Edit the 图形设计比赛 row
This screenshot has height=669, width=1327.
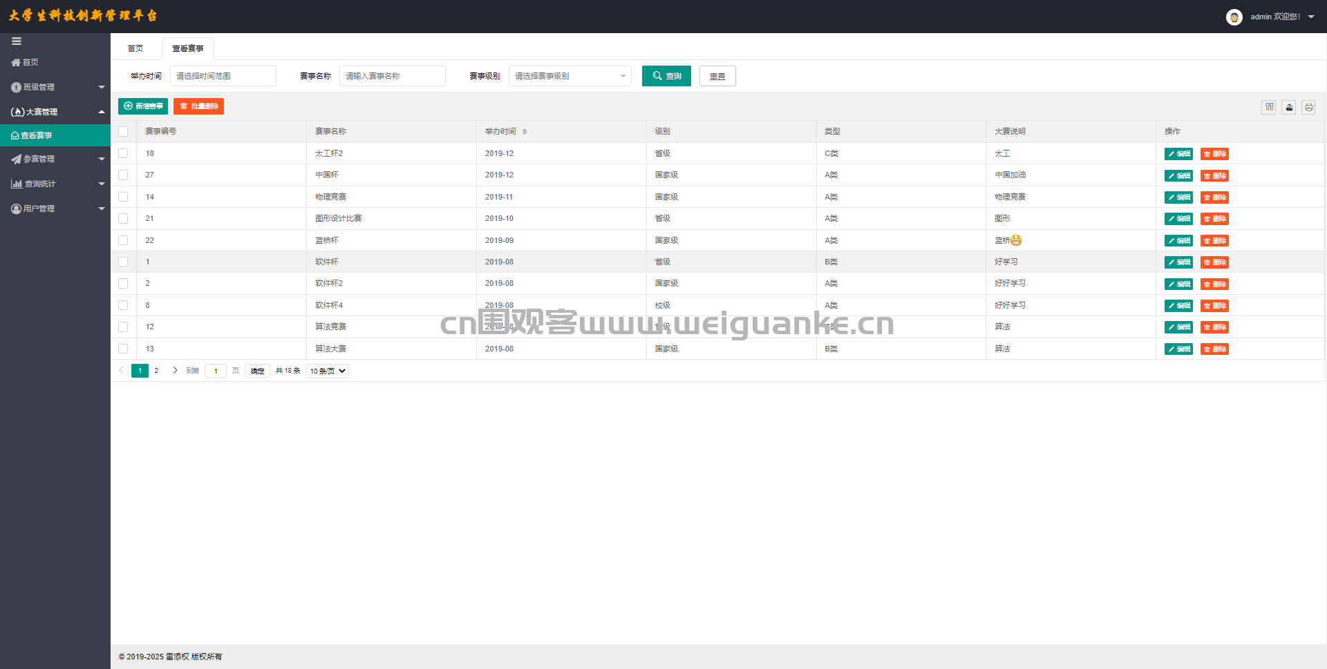pos(1178,219)
